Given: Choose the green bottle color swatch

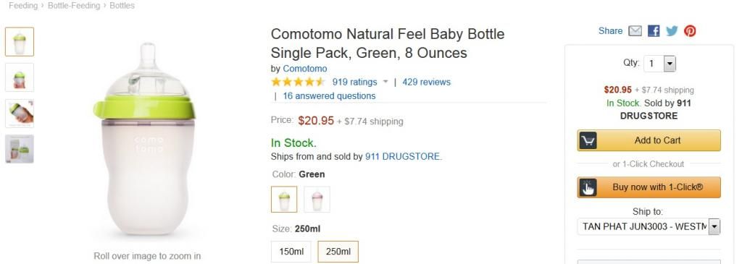Looking at the screenshot, I should click(284, 200).
